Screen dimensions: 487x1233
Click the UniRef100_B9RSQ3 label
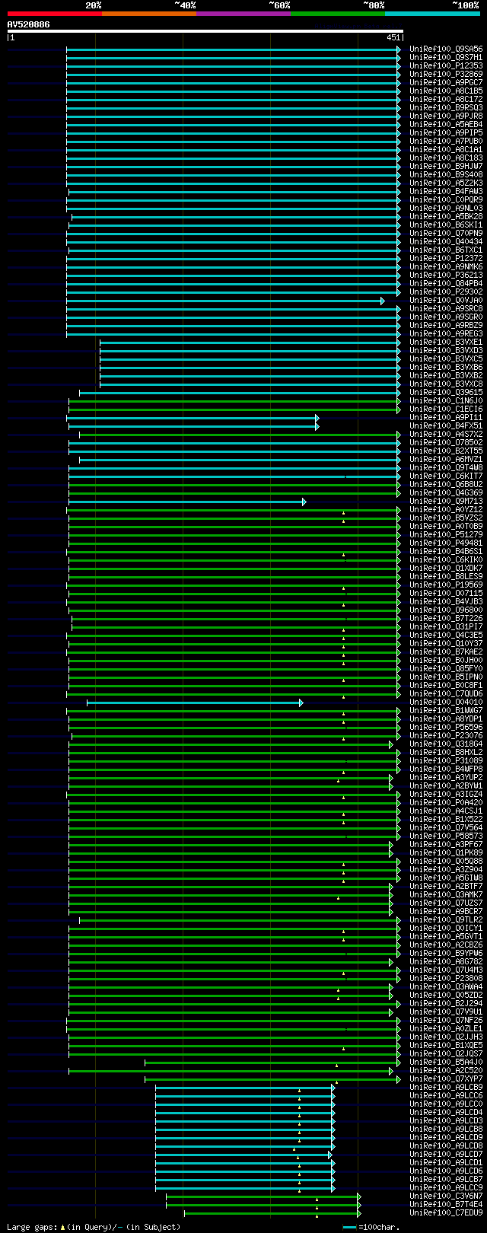446,107
